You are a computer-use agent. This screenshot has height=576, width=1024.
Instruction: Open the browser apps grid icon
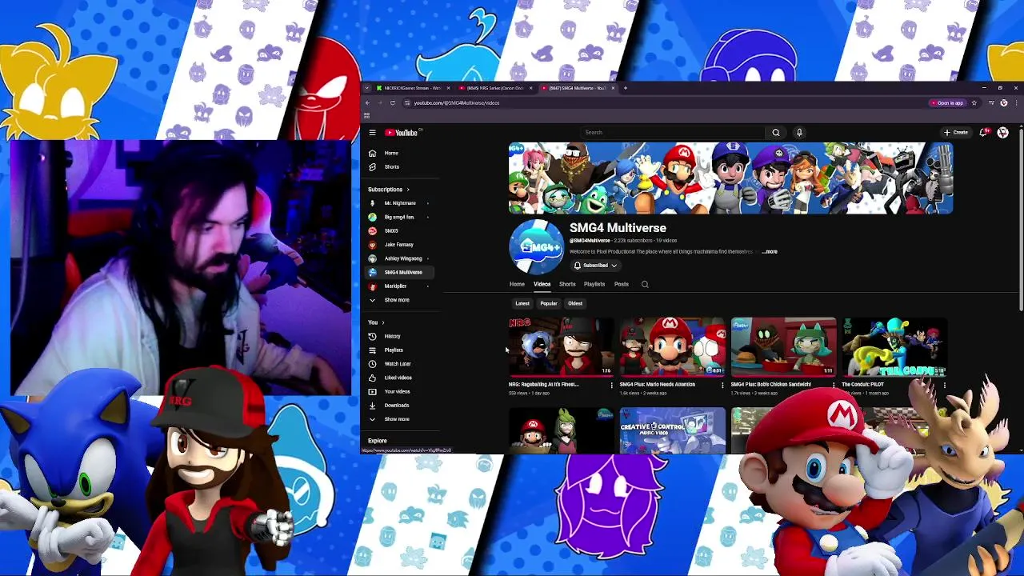[x=367, y=115]
